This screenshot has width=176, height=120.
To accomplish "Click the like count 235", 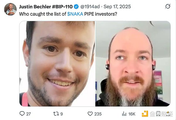I will (x=98, y=114).
